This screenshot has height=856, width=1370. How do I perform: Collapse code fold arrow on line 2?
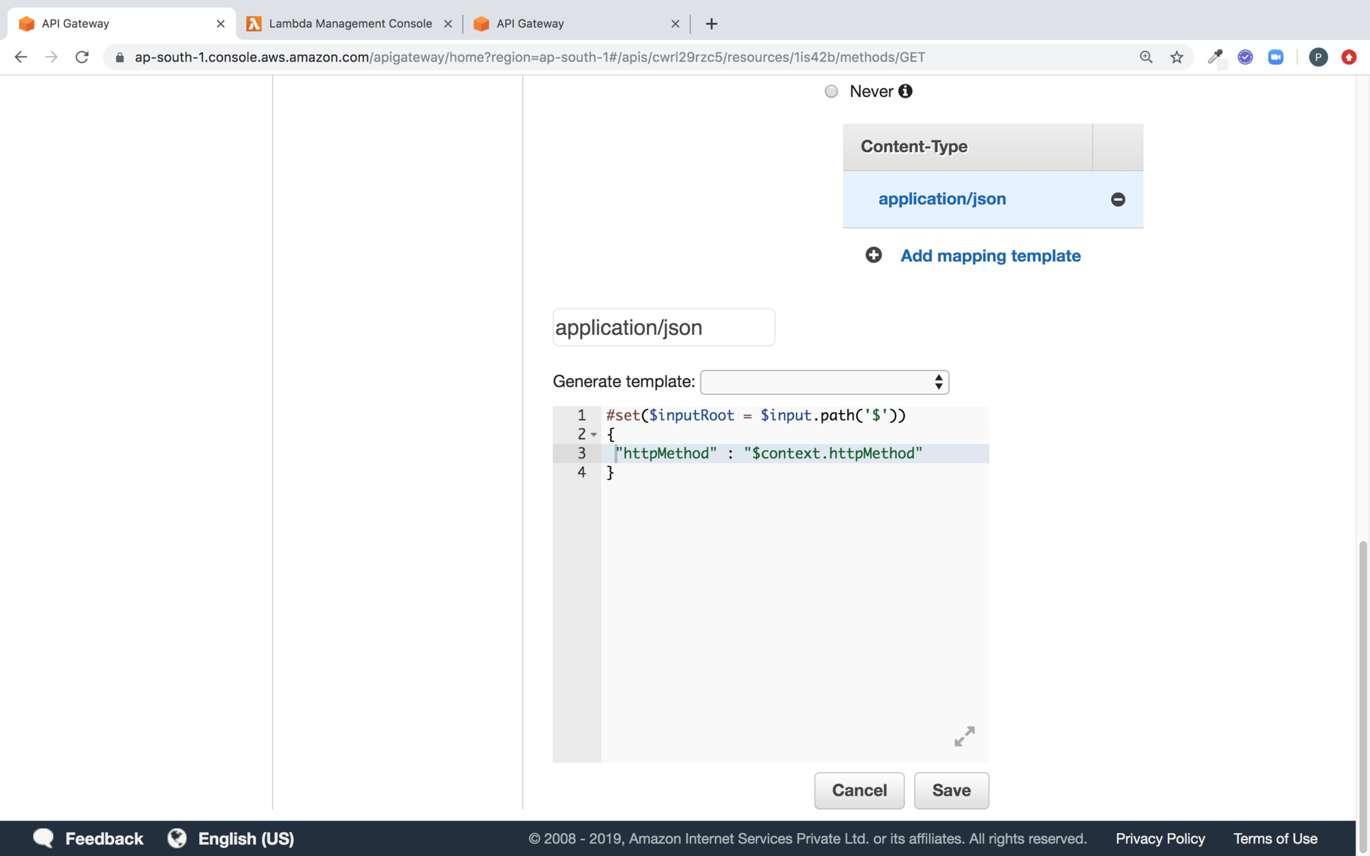[x=594, y=434]
